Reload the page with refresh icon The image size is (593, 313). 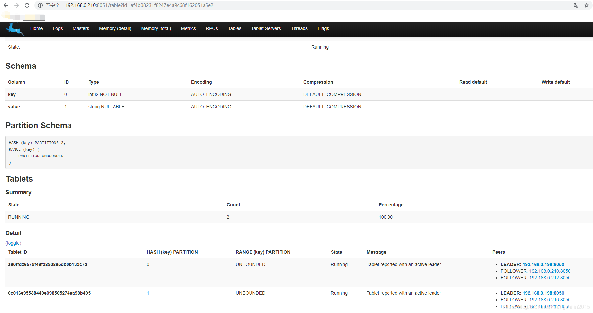(27, 5)
